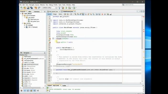This screenshot has height=94, width=168.
Task: Open the Tools menu
Action: click(x=64, y=5)
